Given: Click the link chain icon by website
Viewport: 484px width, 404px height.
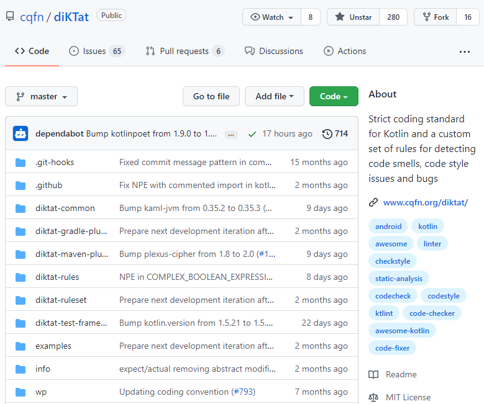Looking at the screenshot, I should [373, 202].
